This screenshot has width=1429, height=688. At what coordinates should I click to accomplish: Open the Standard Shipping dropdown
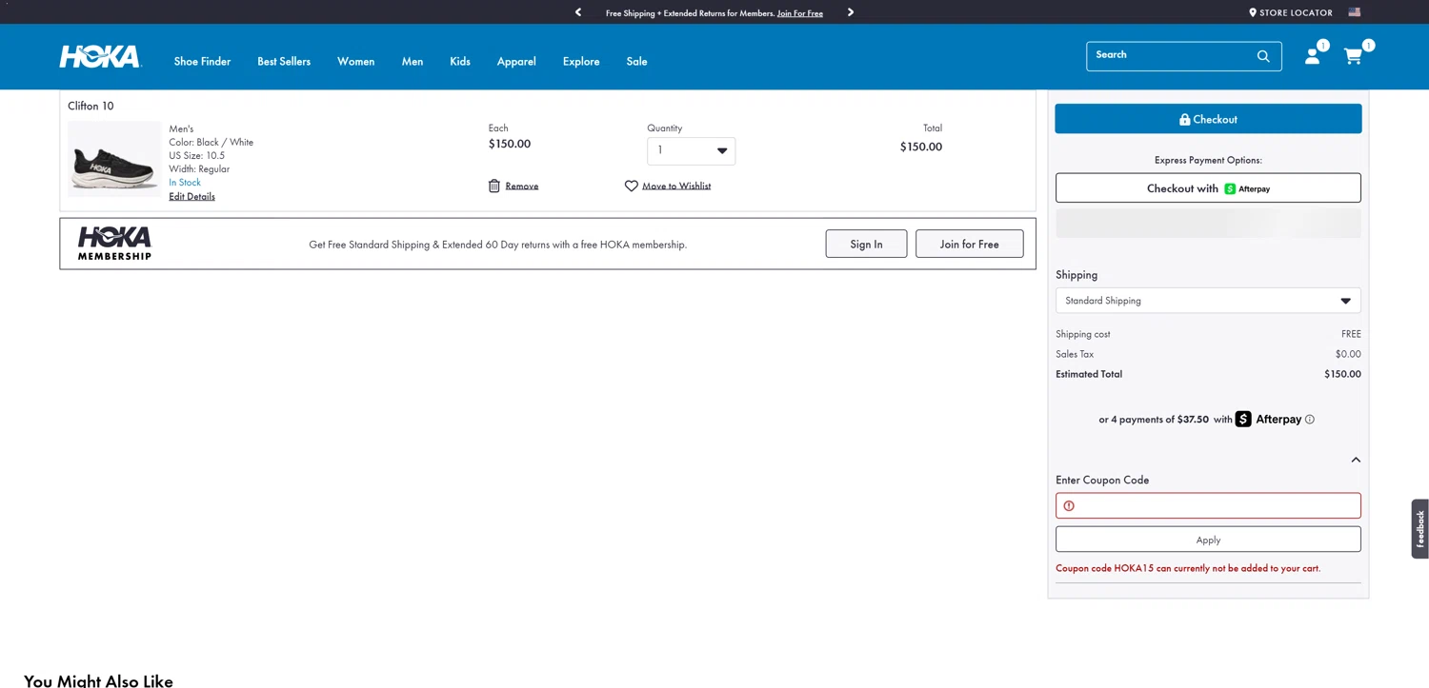(x=1208, y=301)
